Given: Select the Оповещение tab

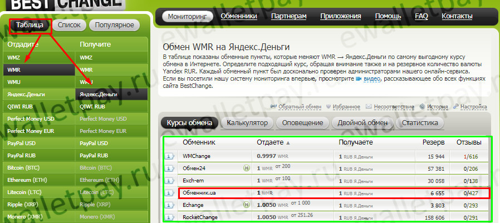Looking at the screenshot, I should (x=302, y=123).
